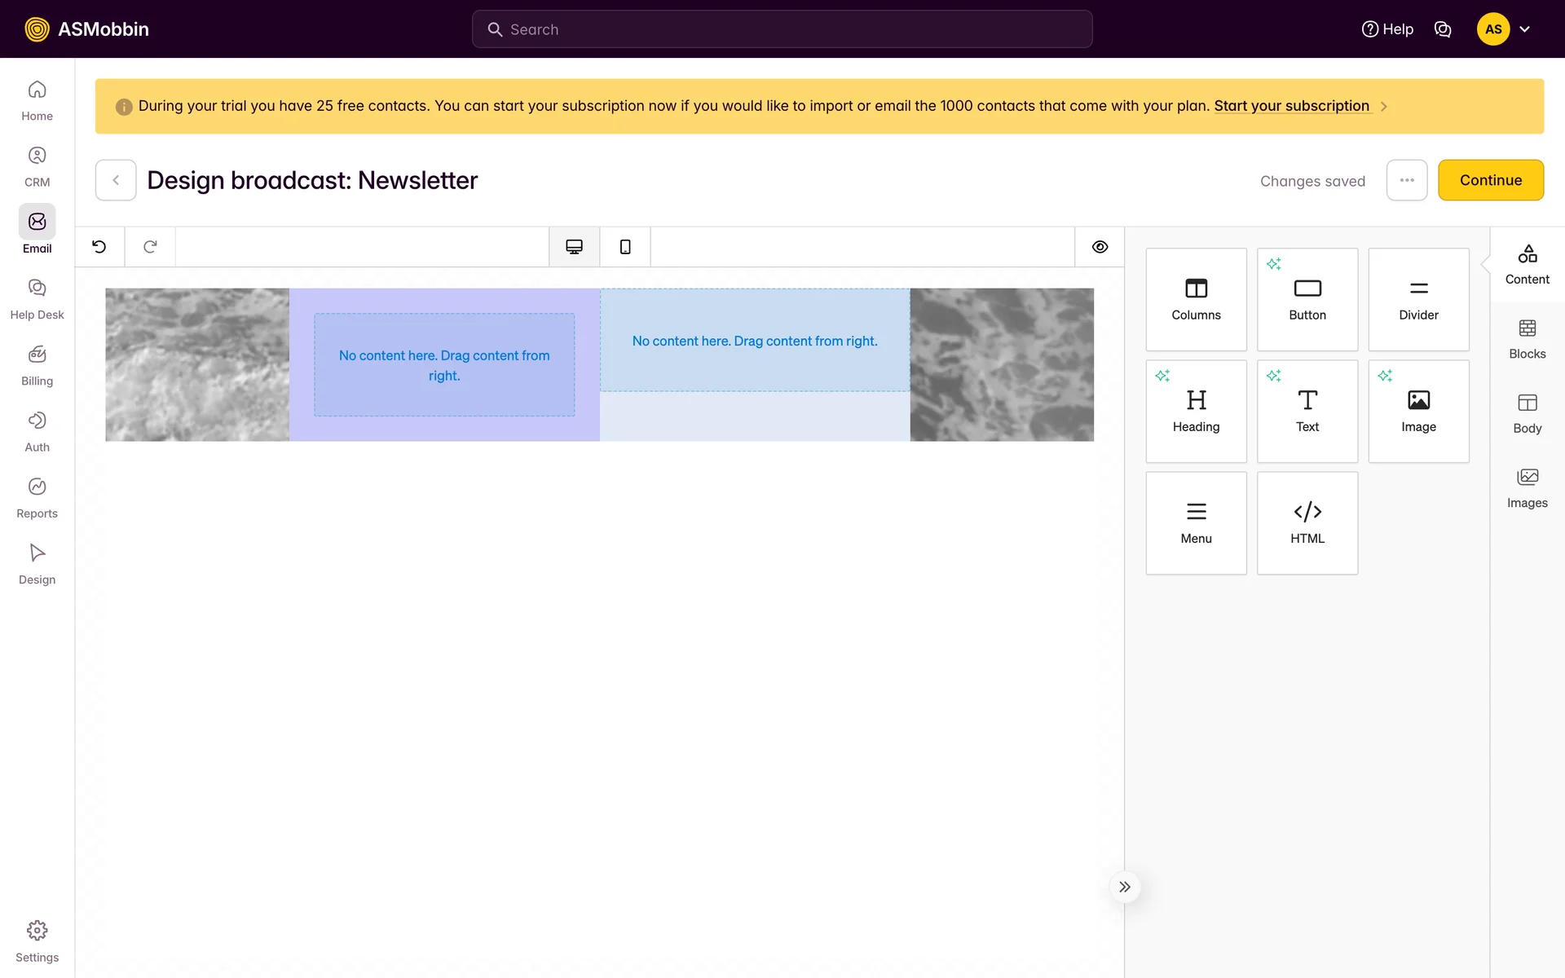The height and width of the screenshot is (978, 1565).
Task: Switch to desktop preview mode
Action: pyautogui.click(x=574, y=247)
